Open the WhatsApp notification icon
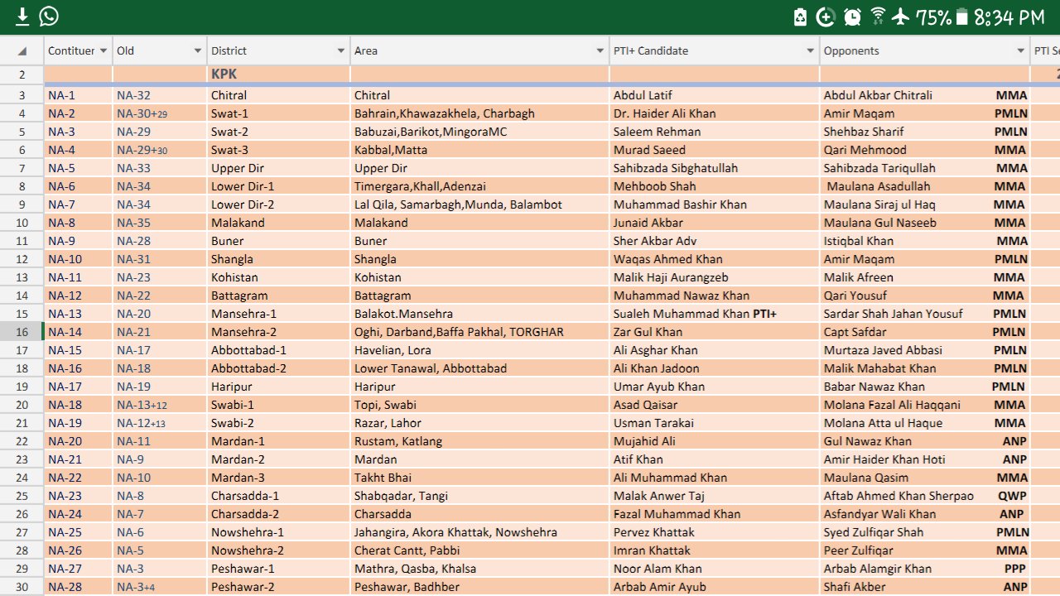1060x596 pixels. pos(50,17)
